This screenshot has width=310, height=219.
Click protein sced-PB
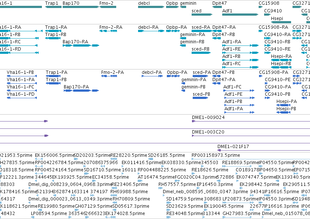click(x=200, y=98)
